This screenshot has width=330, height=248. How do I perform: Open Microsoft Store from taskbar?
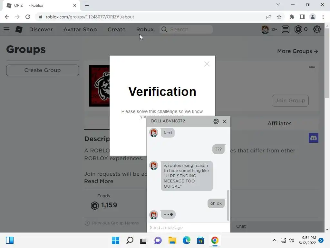coord(200,240)
